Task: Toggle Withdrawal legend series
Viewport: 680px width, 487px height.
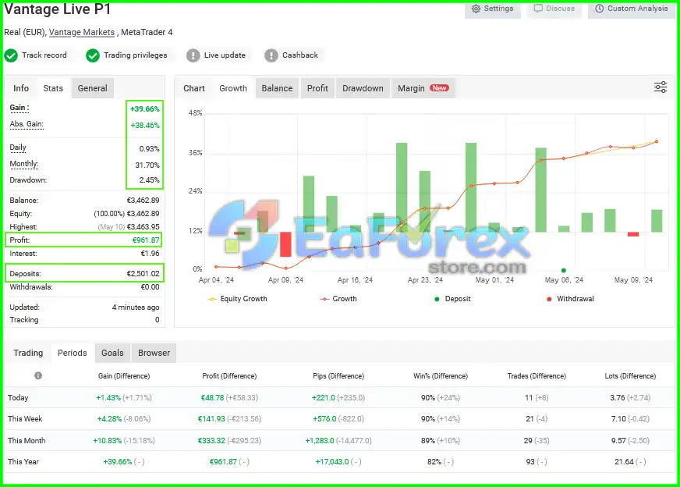Action: pyautogui.click(x=570, y=299)
